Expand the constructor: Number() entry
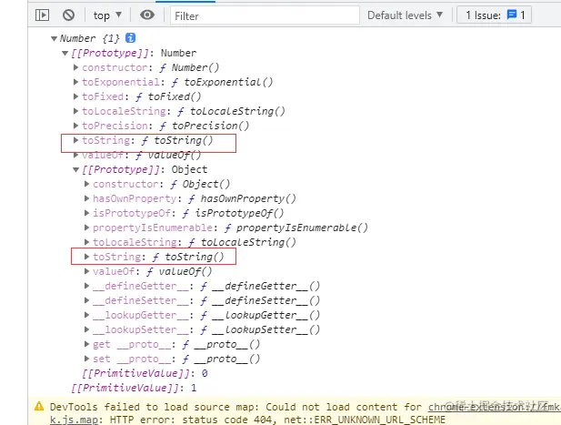Viewport: 561px width, 425px height. [x=75, y=67]
